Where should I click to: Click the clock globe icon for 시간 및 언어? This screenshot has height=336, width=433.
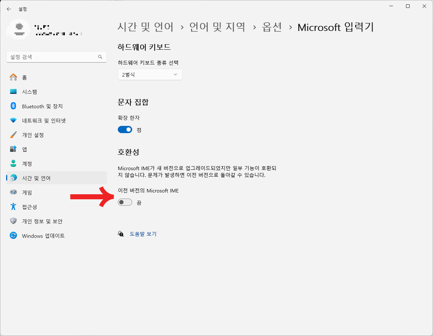pos(13,178)
